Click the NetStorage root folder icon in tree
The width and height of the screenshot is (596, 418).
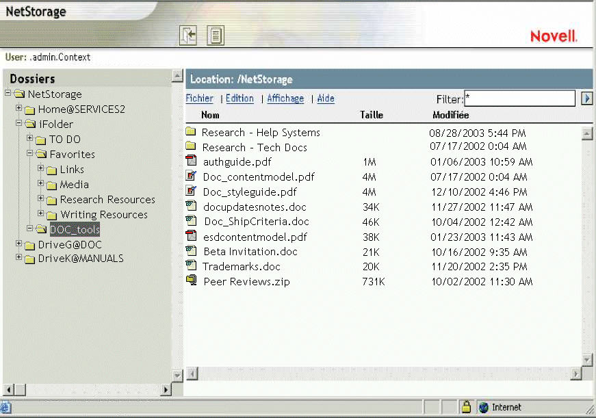point(19,94)
